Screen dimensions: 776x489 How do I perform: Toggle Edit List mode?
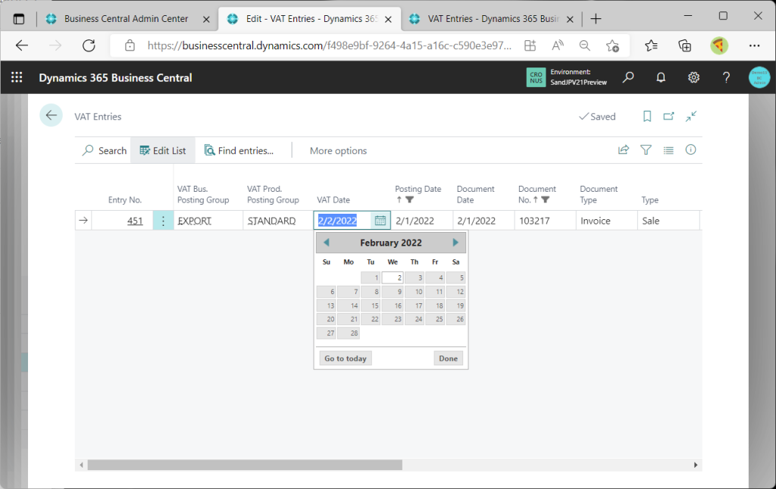pos(163,150)
